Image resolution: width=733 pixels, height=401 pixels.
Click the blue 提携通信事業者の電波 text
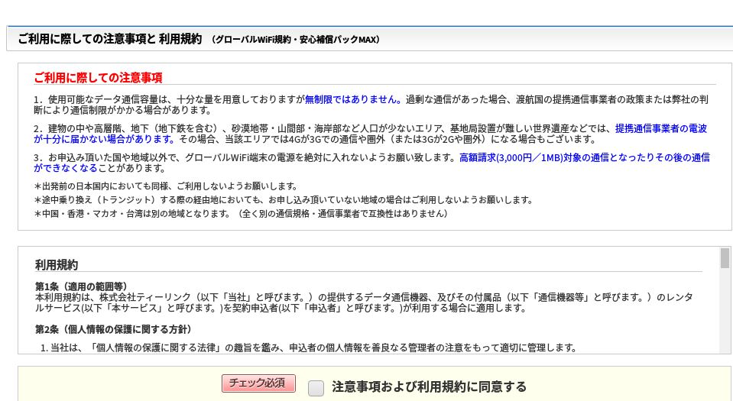coord(661,128)
